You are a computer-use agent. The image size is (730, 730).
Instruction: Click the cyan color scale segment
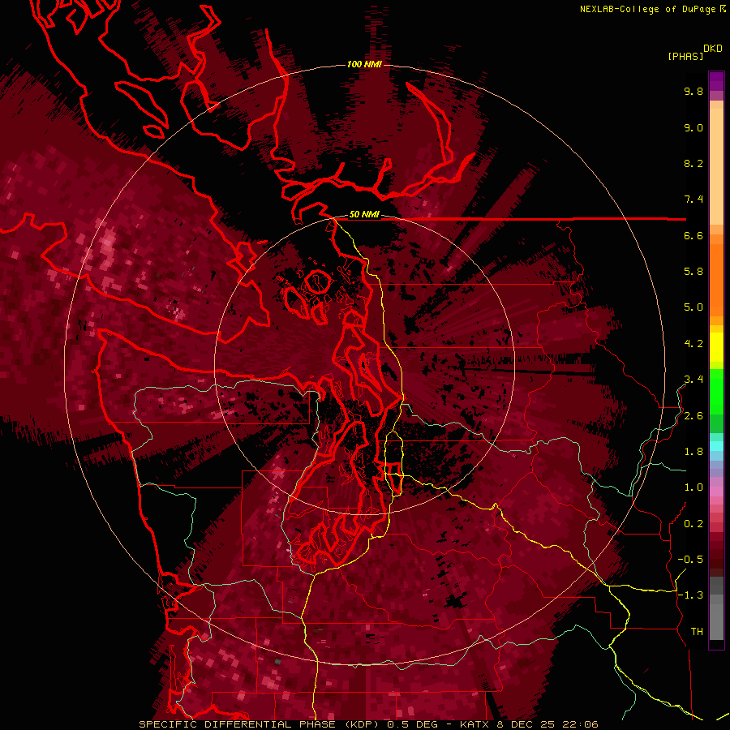coord(716,446)
